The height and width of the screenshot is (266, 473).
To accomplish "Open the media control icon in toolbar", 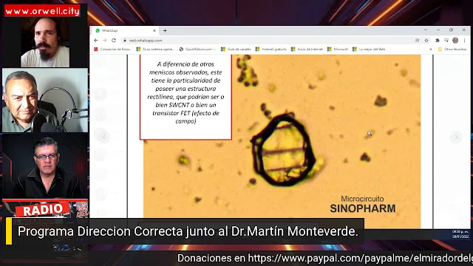I will (446, 41).
